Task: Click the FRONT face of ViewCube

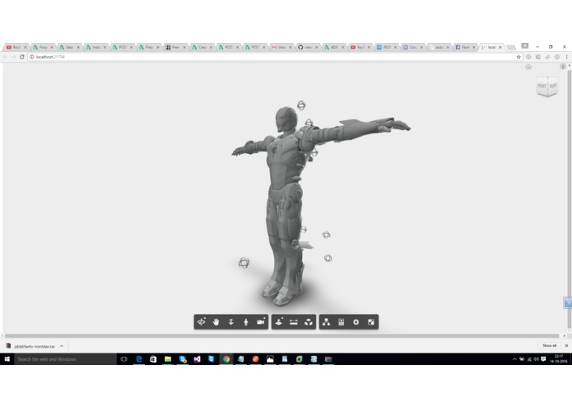Action: click(x=542, y=87)
